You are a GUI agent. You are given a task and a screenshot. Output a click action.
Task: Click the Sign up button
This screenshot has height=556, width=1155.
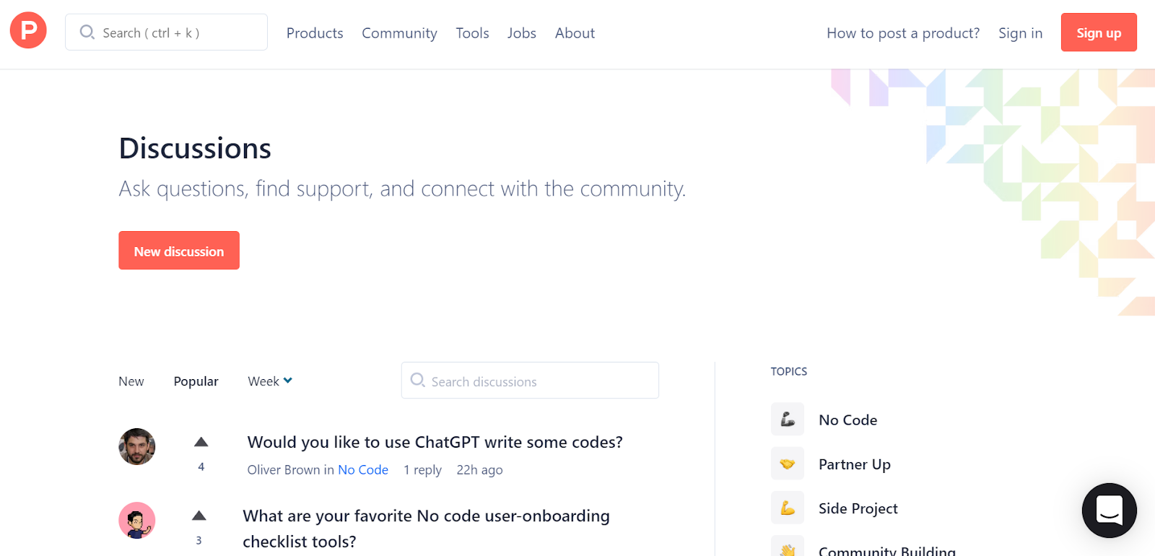[1098, 32]
